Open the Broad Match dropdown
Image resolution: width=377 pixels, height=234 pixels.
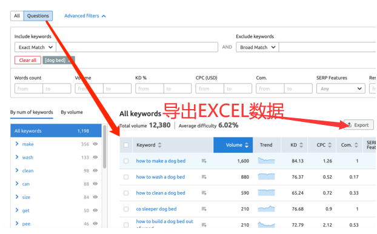point(258,47)
